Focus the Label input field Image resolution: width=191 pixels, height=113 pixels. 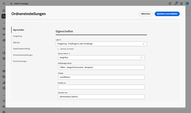(101, 44)
